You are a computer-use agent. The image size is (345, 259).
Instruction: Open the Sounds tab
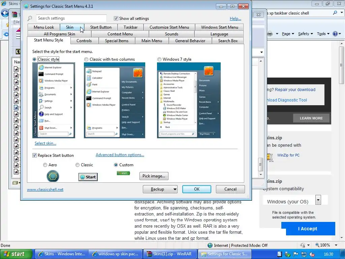(171, 34)
